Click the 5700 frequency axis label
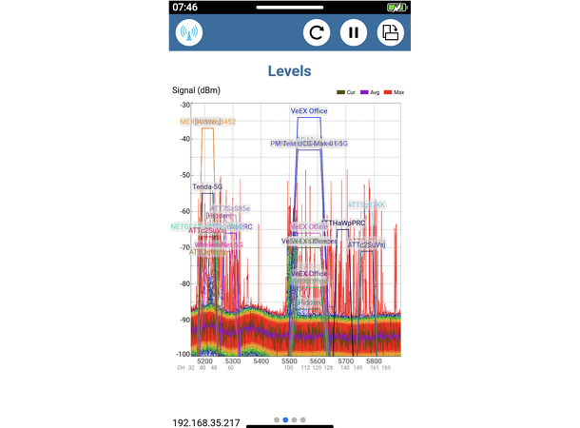This screenshot has height=428, width=580. [x=345, y=361]
